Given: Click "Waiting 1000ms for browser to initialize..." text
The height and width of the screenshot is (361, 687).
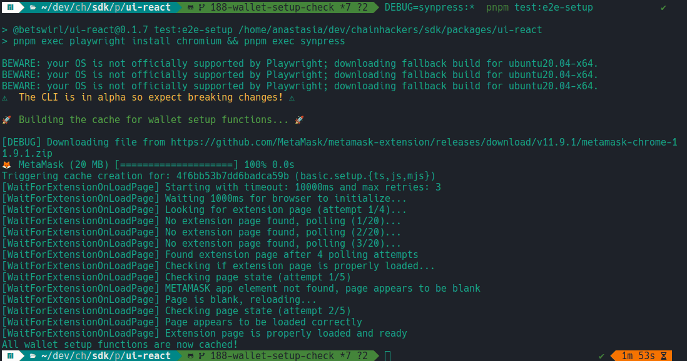Looking at the screenshot, I should tap(286, 199).
